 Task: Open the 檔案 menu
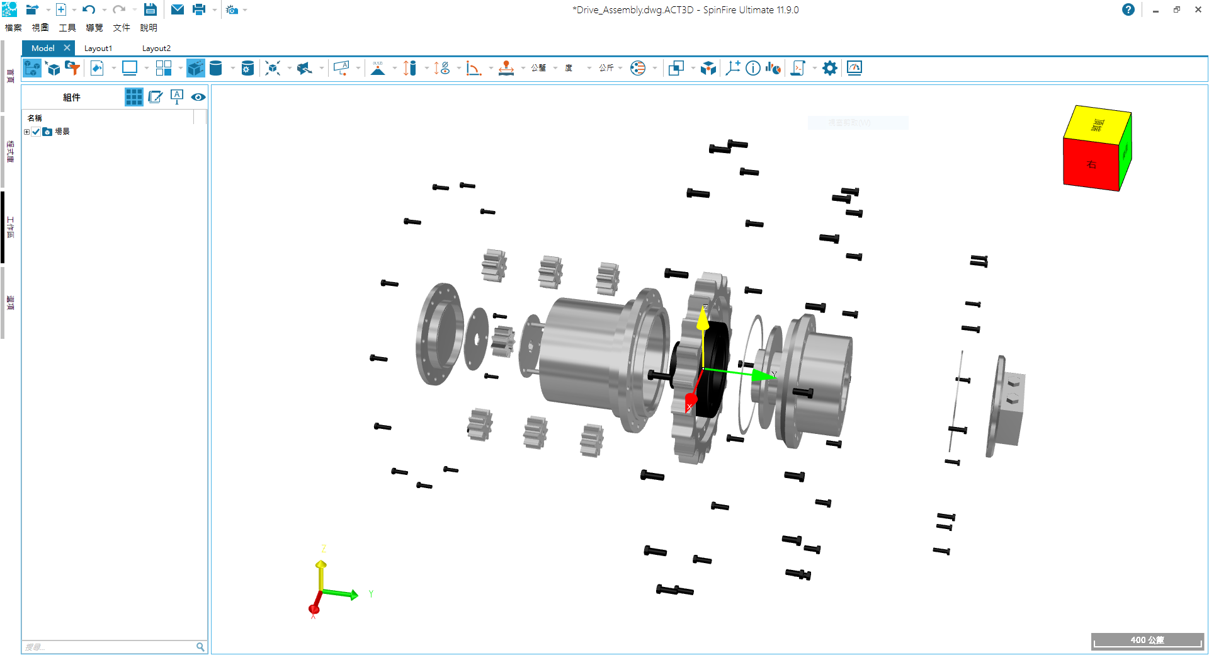13,28
